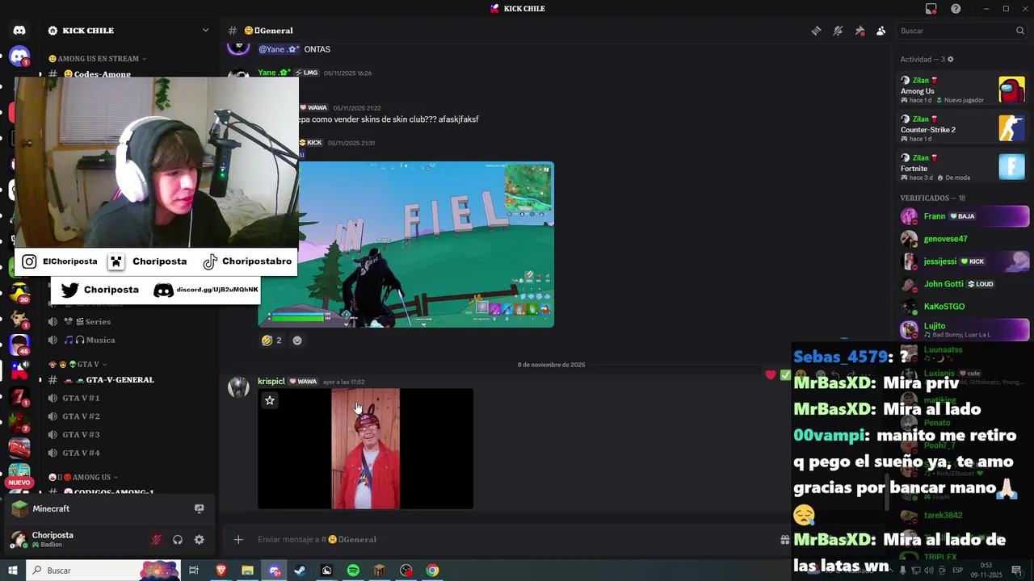The width and height of the screenshot is (1034, 581).
Task: Open the Fortnite gameplay image attachment
Action: click(x=406, y=245)
